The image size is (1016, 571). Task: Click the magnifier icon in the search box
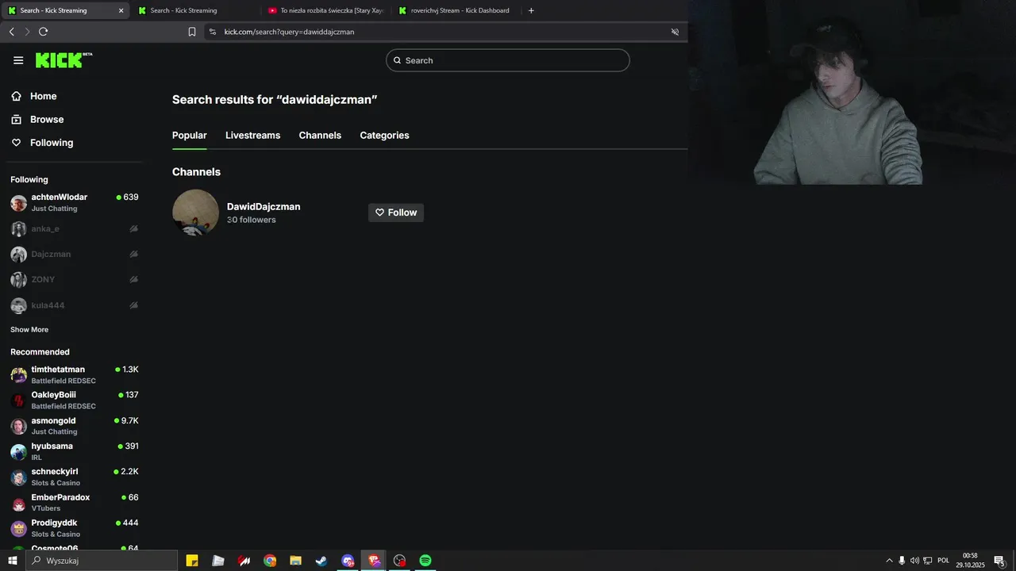pos(398,60)
